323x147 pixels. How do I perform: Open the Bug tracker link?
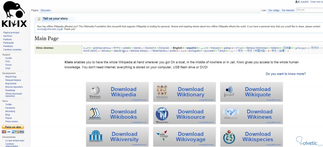point(11,84)
